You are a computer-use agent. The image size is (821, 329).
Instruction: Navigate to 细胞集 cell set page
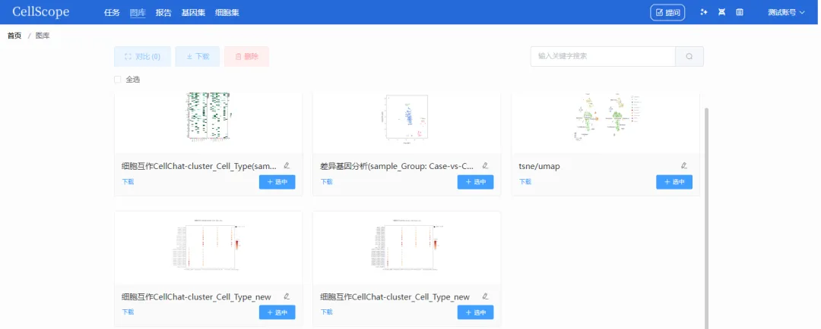[x=227, y=13]
